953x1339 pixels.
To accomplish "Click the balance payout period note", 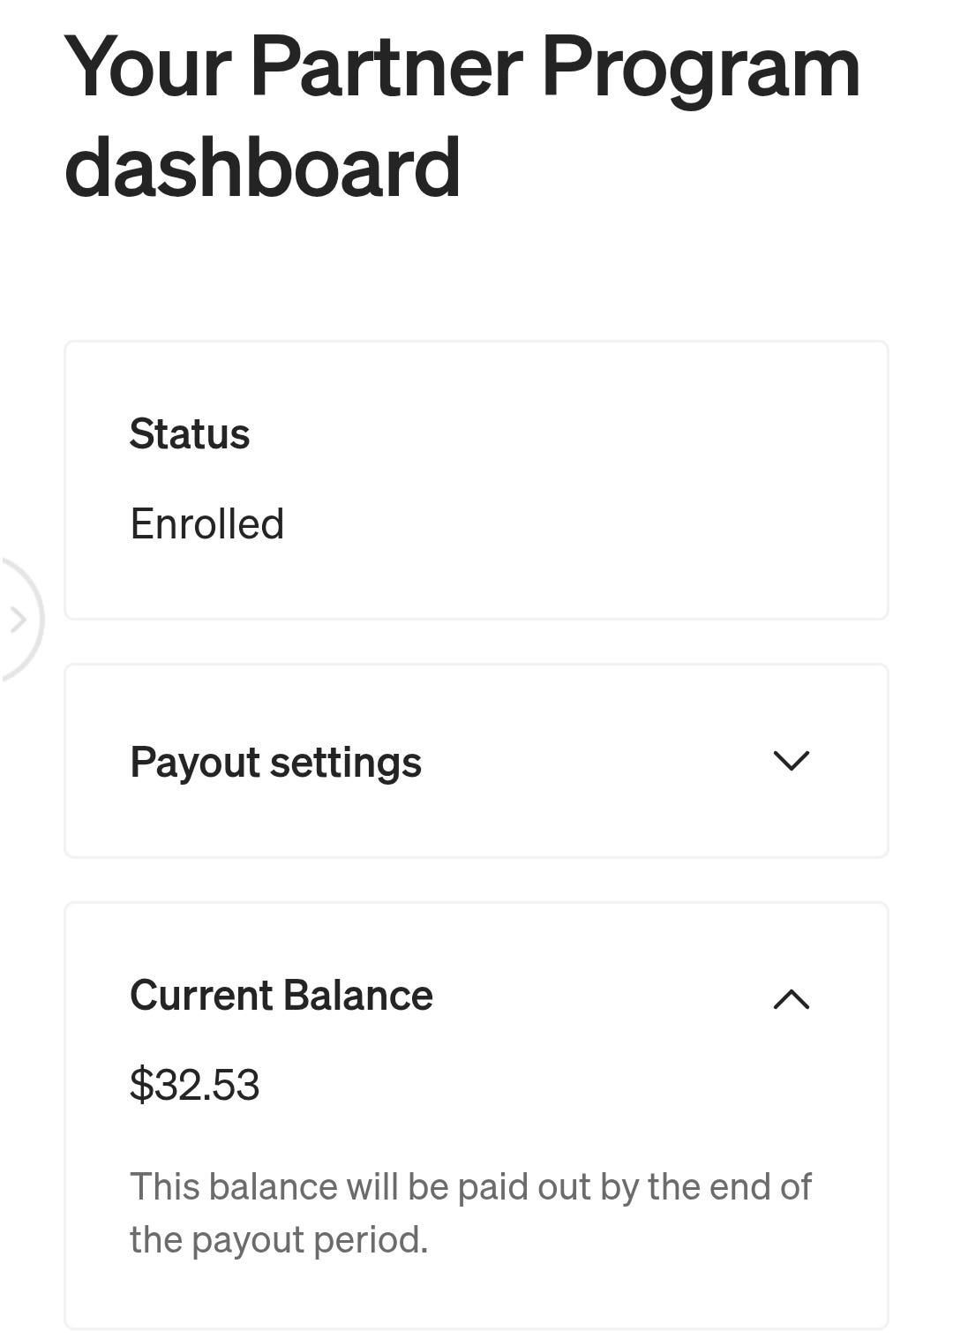I will point(470,1213).
